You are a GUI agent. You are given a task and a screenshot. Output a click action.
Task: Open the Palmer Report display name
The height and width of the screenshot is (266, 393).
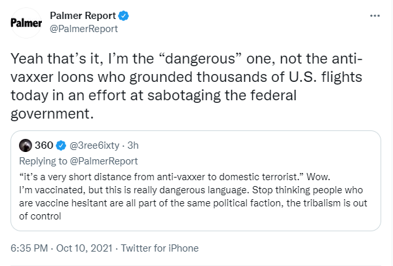click(83, 16)
